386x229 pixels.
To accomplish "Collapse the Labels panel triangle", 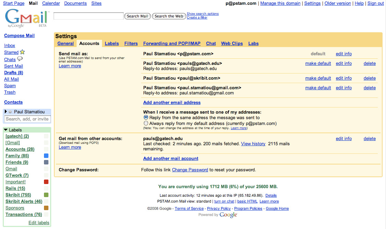I will click(x=5, y=130).
